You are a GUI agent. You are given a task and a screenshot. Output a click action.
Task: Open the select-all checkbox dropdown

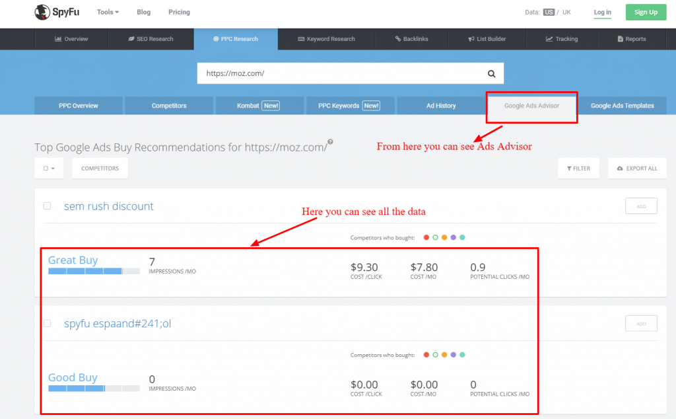(49, 169)
